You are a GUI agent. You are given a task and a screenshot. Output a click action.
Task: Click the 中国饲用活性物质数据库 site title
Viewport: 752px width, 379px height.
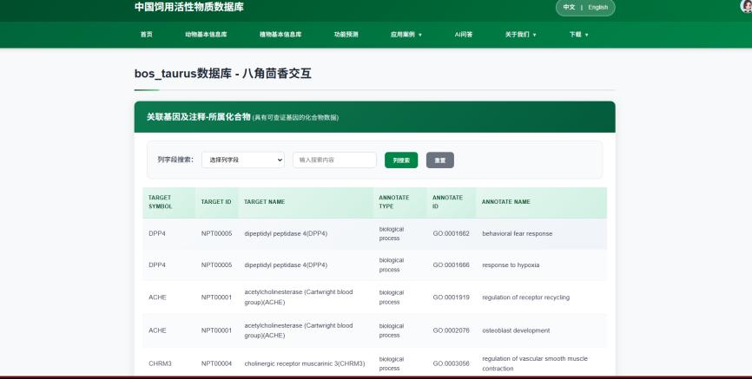(188, 7)
